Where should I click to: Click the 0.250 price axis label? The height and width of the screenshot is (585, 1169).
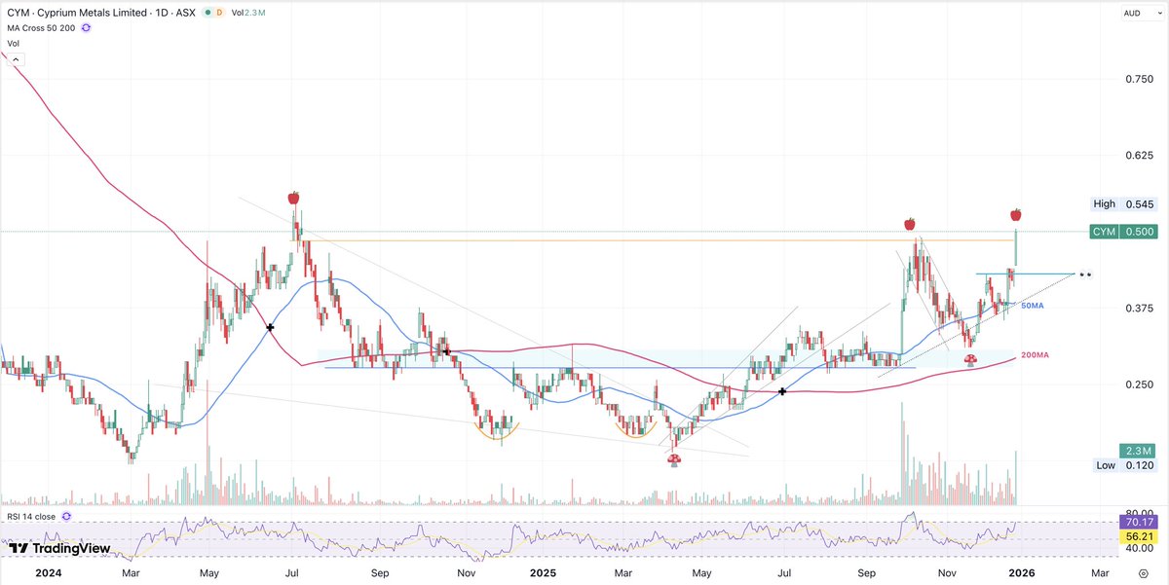coord(1140,384)
